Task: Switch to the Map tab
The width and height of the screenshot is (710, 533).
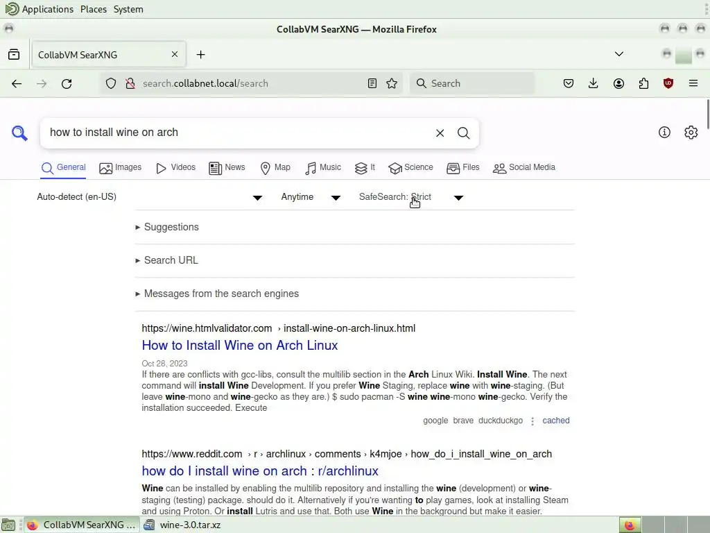Action: (275, 168)
